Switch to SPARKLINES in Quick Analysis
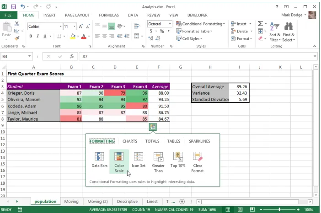This screenshot has width=321, height=213. coord(199,141)
